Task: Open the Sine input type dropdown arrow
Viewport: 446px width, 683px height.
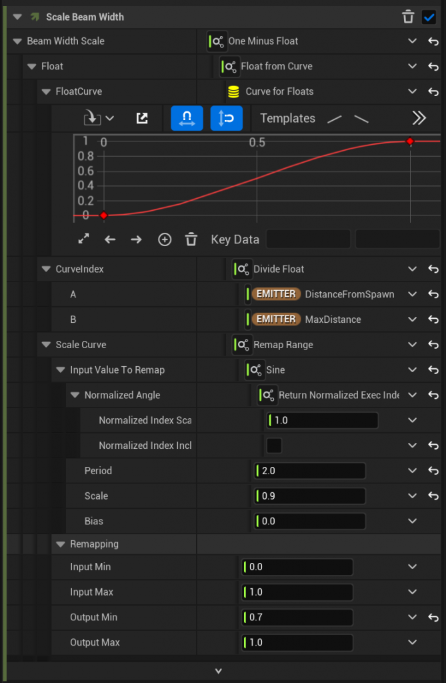Action: pos(412,370)
